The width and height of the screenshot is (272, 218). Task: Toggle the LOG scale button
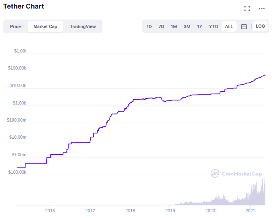click(x=260, y=26)
